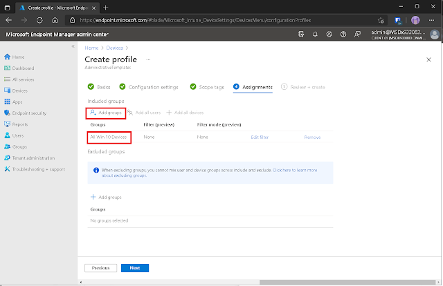Add groups under Excluded groups
Screen dimensions: 443x286
(x=106, y=197)
